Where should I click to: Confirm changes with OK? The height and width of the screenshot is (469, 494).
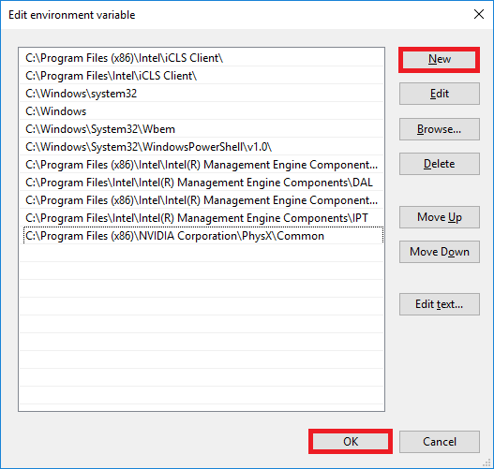pyautogui.click(x=351, y=442)
